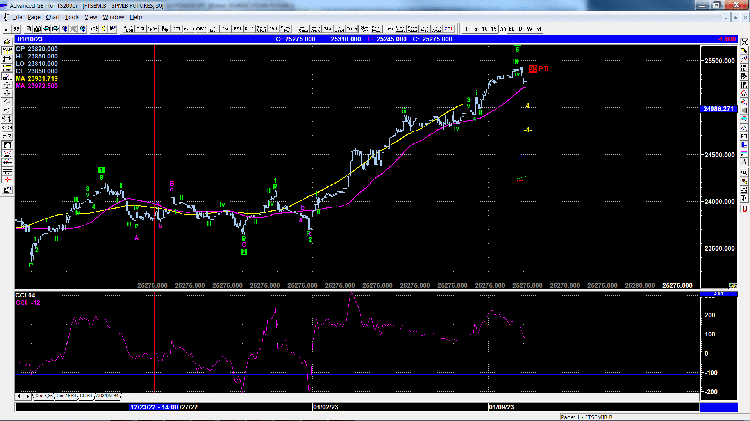Select the LINES drawing tool
Viewport: 750px width, 421px height.
[7, 154]
